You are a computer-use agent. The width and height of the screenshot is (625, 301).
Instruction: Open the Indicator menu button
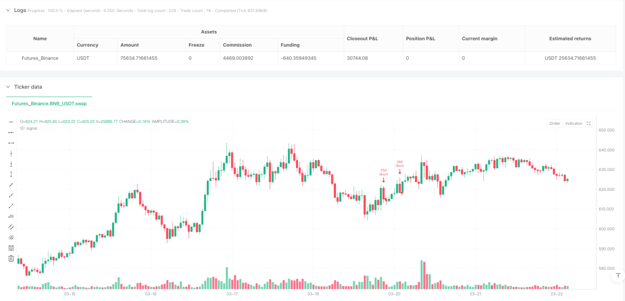[574, 124]
